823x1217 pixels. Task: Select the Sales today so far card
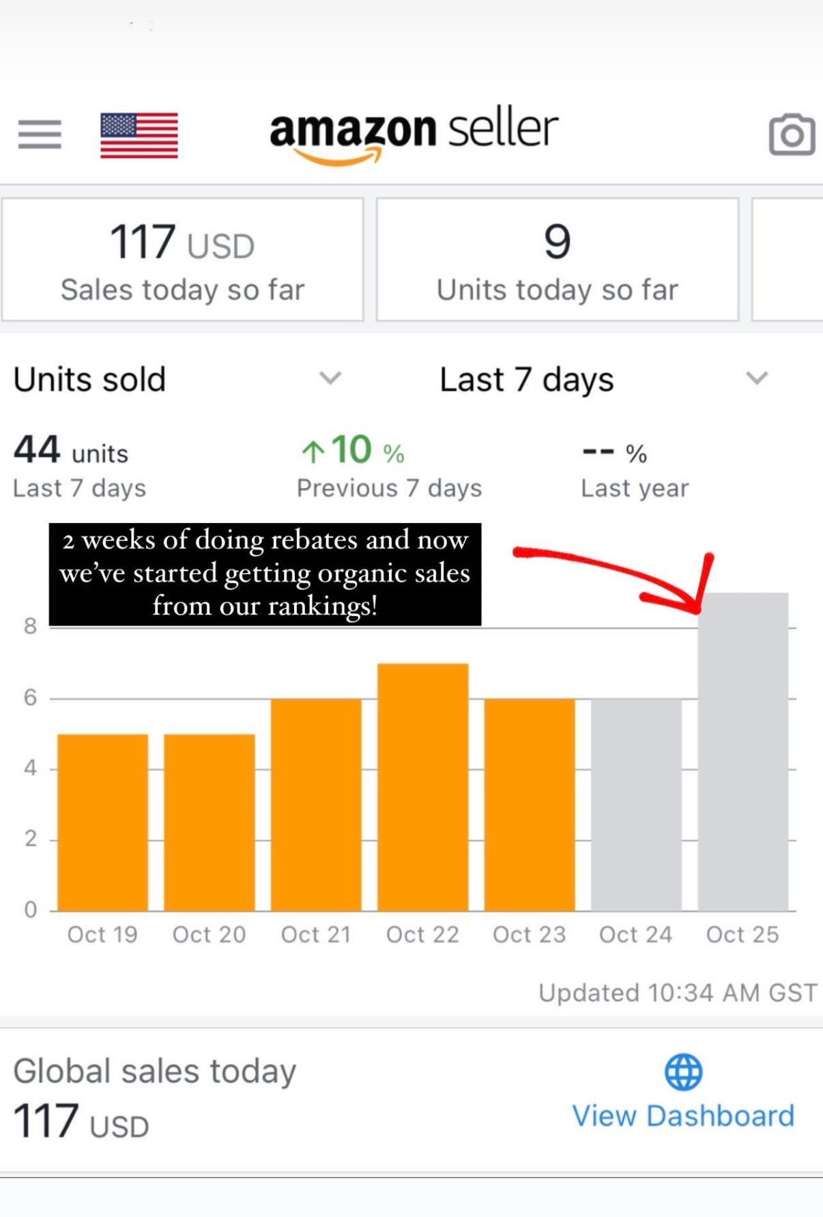click(182, 260)
